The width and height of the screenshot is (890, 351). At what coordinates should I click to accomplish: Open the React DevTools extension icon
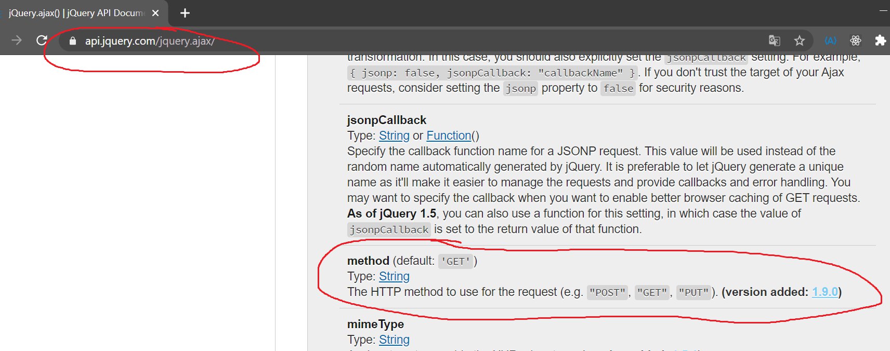856,40
